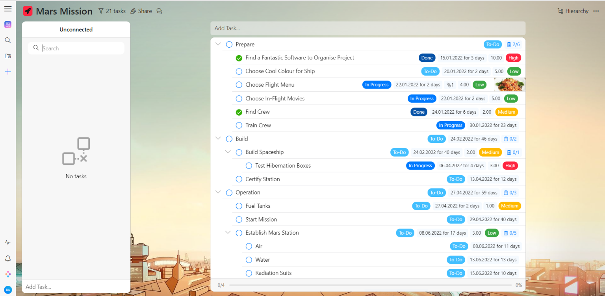This screenshot has height=296, width=605.
Task: Click the Share button
Action: click(x=141, y=11)
